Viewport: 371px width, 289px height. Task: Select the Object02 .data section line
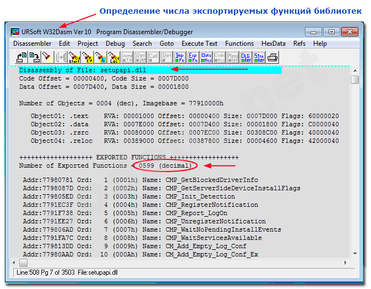[185, 124]
